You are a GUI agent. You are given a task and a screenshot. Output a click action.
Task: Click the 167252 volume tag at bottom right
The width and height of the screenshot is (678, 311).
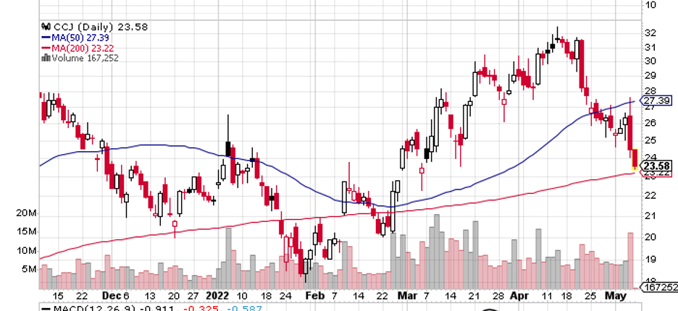click(658, 287)
